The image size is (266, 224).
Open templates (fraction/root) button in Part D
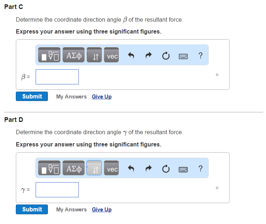pyautogui.click(x=49, y=168)
